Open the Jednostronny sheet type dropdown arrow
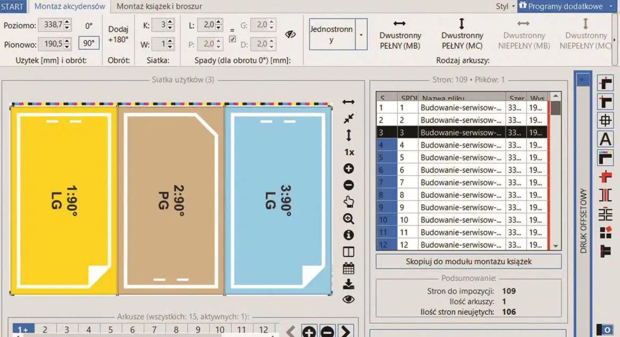 [361, 35]
